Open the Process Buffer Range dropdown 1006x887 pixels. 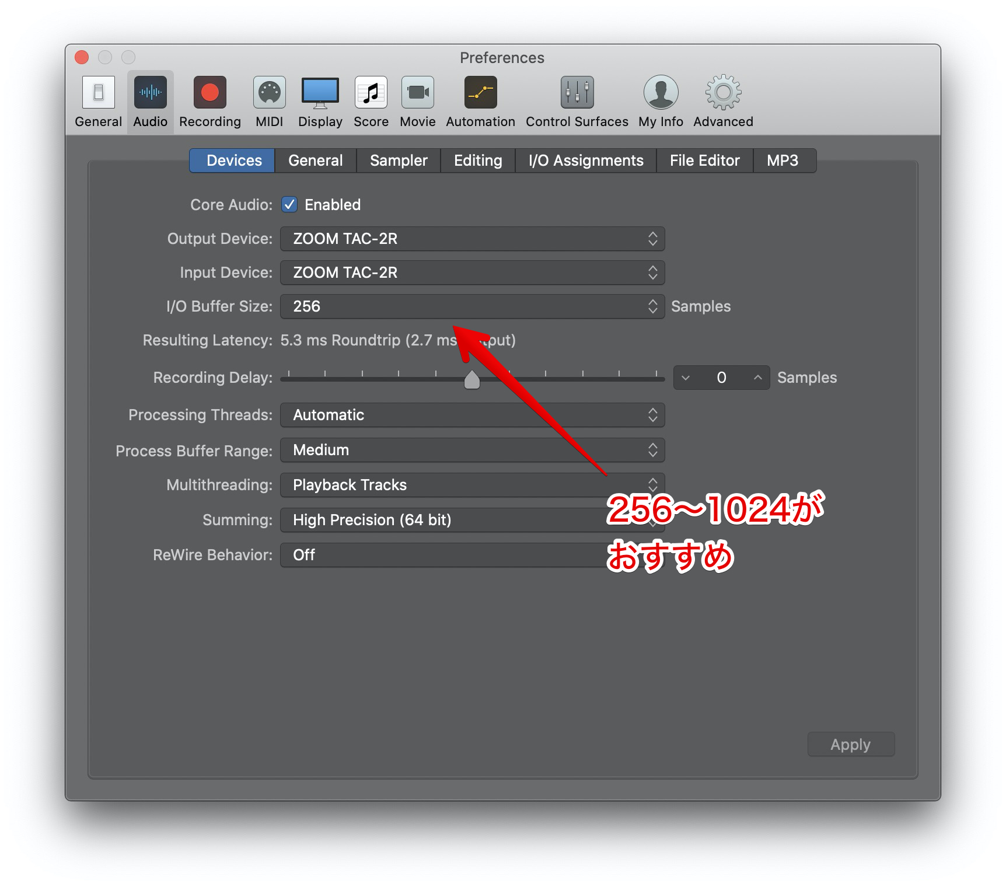point(472,450)
